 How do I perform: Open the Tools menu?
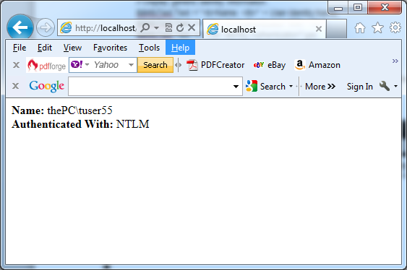[x=149, y=48]
